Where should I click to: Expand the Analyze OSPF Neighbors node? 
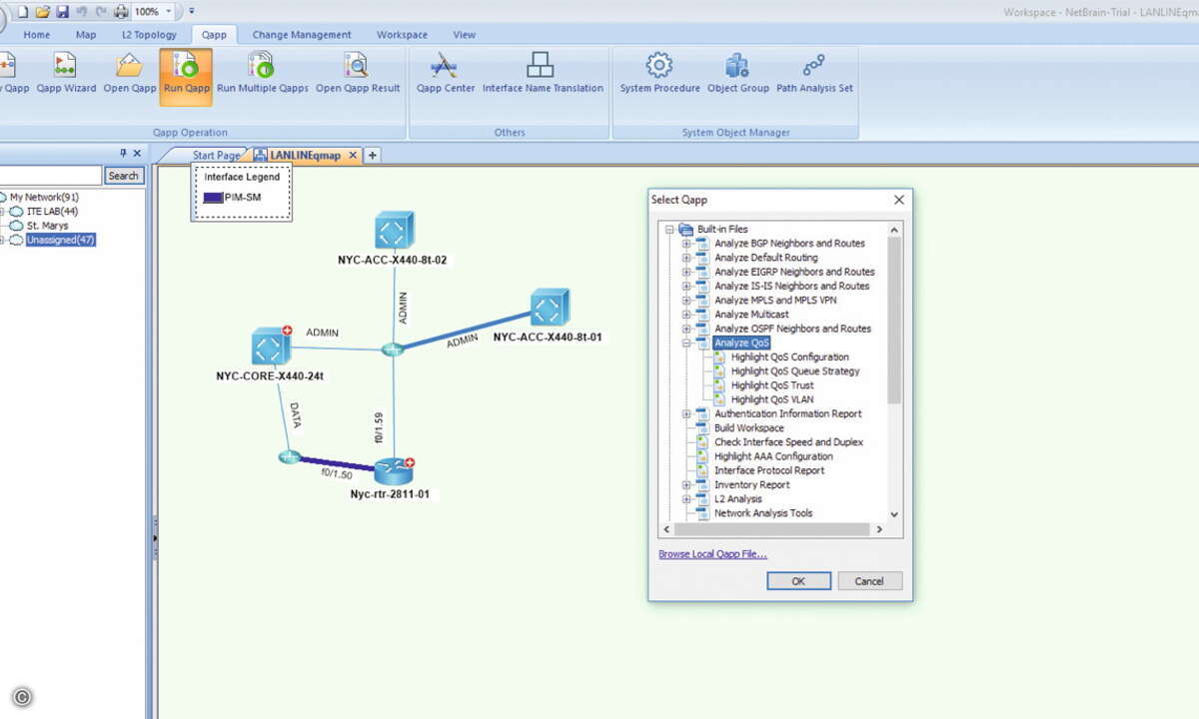click(686, 329)
